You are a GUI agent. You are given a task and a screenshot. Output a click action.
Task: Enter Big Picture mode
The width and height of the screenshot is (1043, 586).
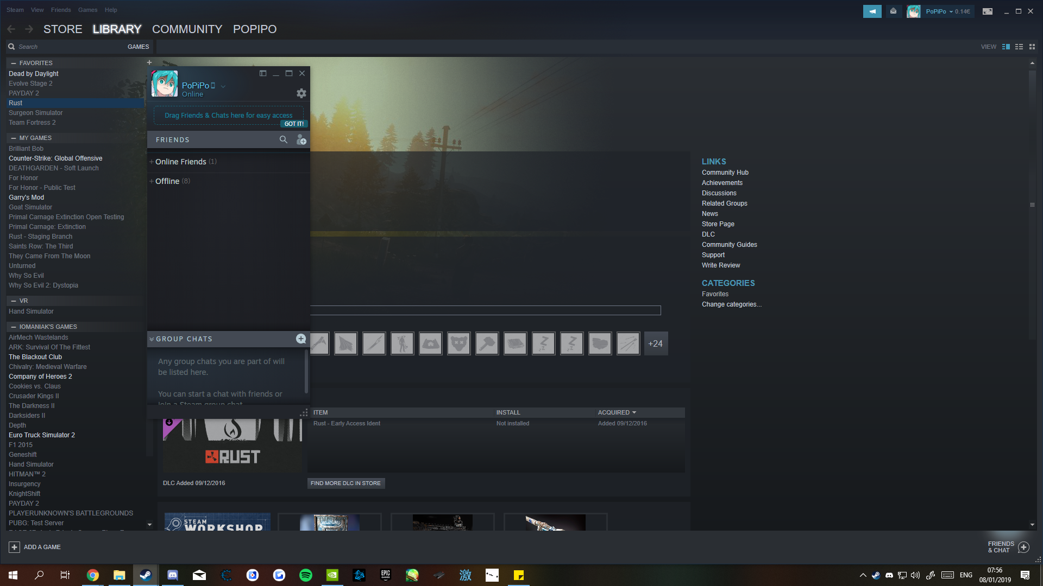(988, 11)
